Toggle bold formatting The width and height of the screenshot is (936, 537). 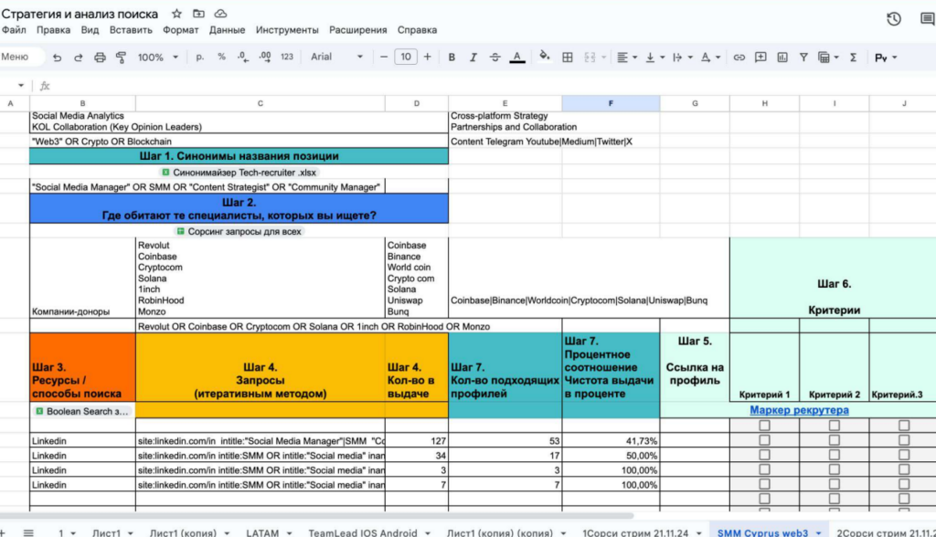(452, 58)
